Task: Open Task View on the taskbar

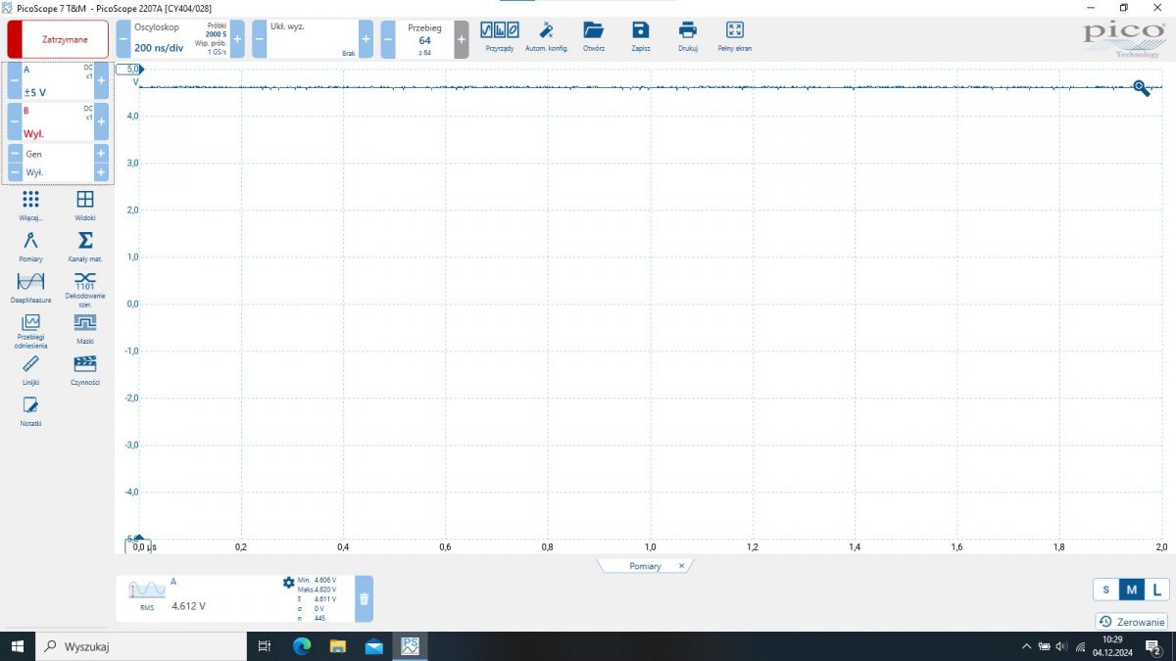Action: [264, 646]
